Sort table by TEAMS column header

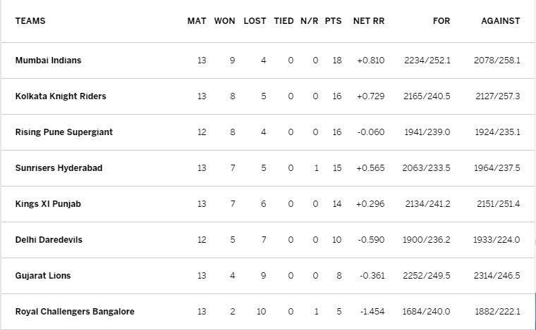tap(30, 21)
